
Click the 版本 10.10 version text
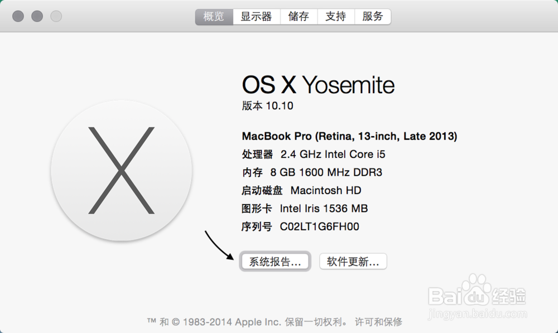(267, 106)
